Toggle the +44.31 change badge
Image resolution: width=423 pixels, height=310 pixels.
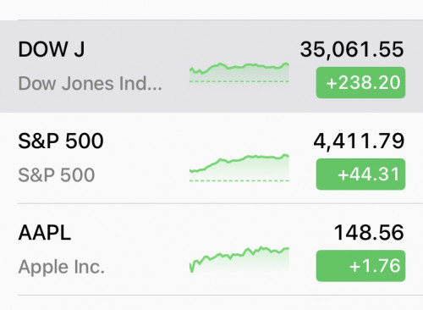point(360,174)
